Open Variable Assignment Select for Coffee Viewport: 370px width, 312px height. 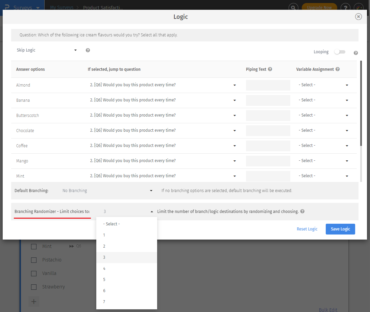point(323,146)
